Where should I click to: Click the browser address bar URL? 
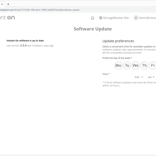pyautogui.click(x=40, y=10)
